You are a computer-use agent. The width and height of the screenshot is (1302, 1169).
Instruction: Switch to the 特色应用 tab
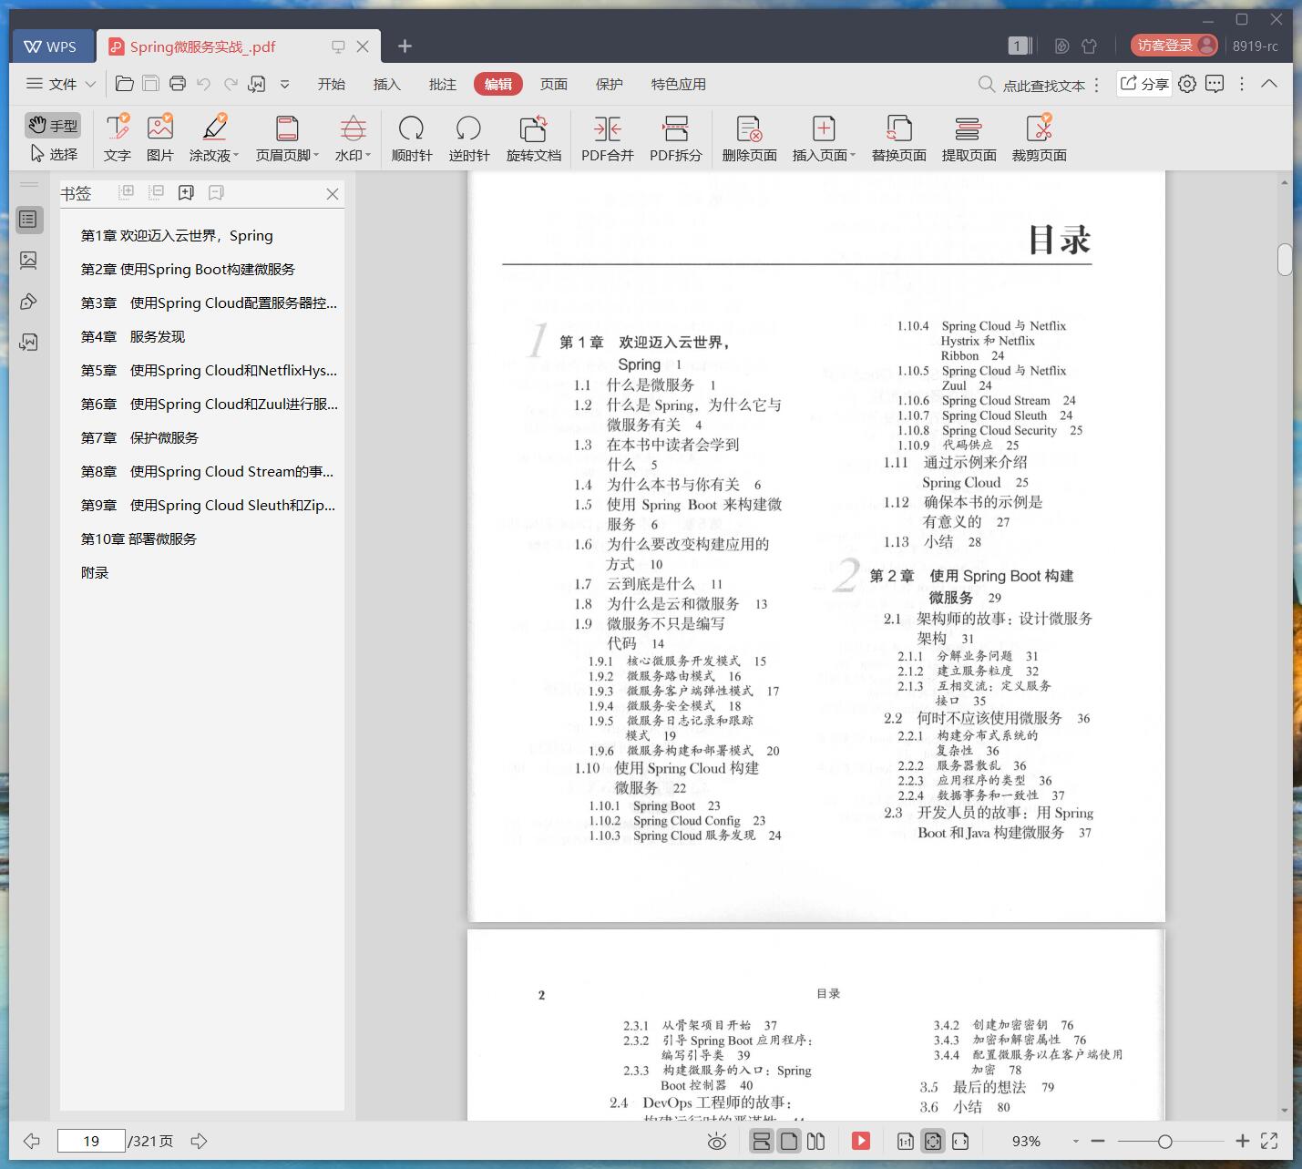[679, 84]
